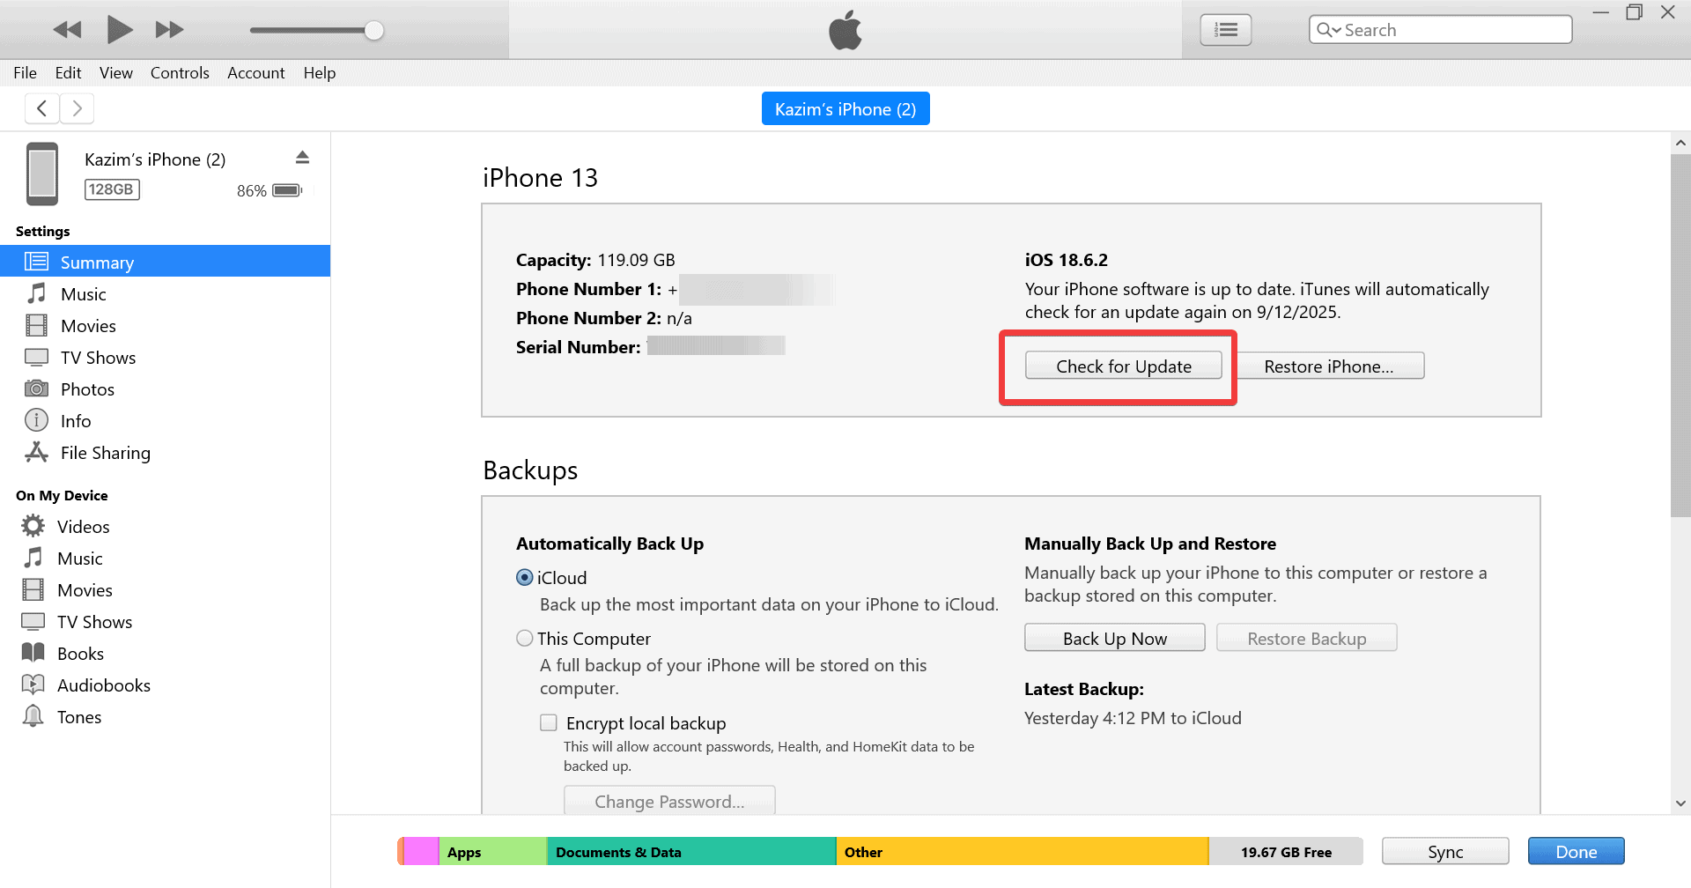
Task: Open the list view icon next to search
Action: (x=1225, y=30)
